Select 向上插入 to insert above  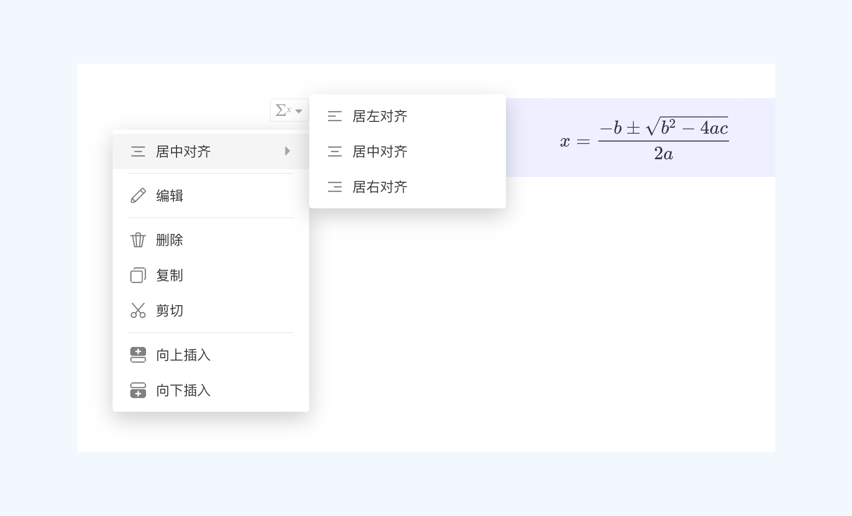click(211, 355)
